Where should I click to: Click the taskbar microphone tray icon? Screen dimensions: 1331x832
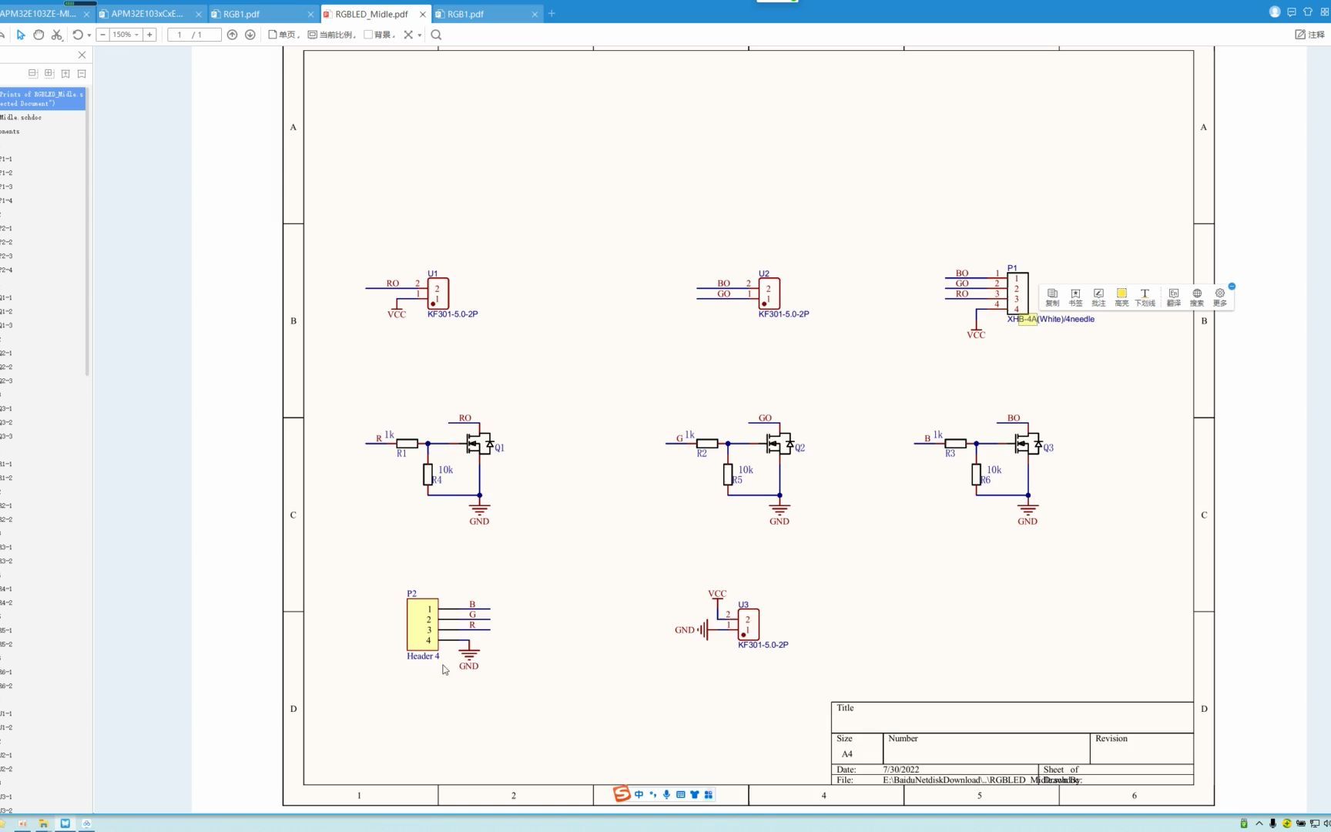pos(1272,824)
